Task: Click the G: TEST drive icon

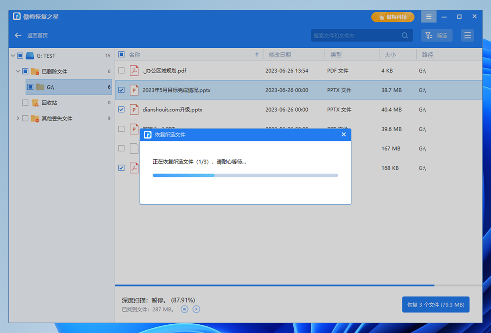Action: click(x=30, y=56)
